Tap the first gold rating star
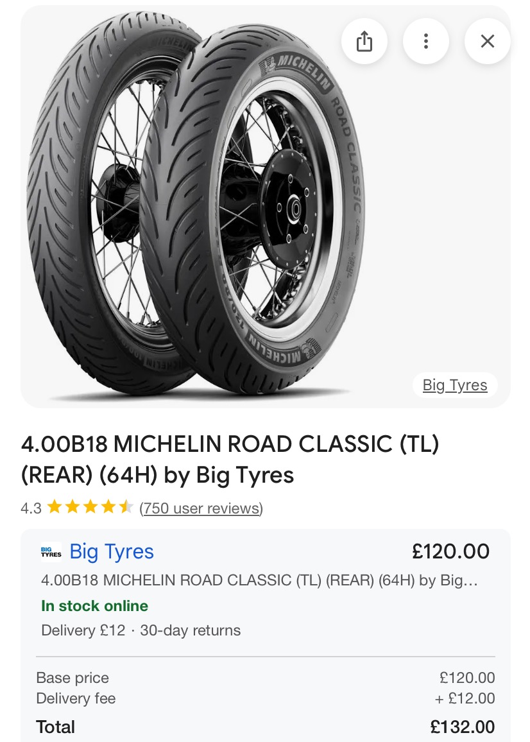 55,508
